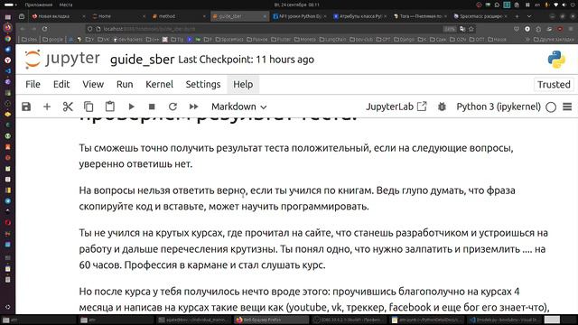Open the View menu
This screenshot has height=325, width=578.
[93, 84]
